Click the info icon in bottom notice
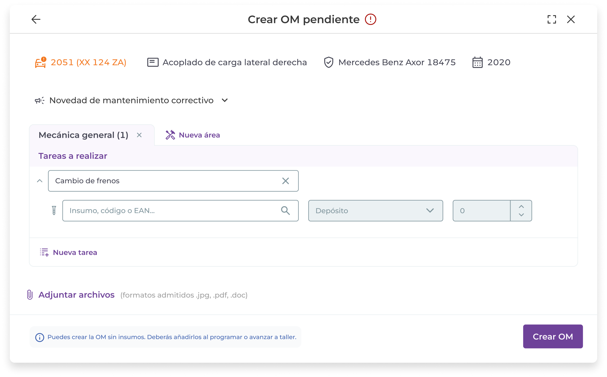 point(40,337)
